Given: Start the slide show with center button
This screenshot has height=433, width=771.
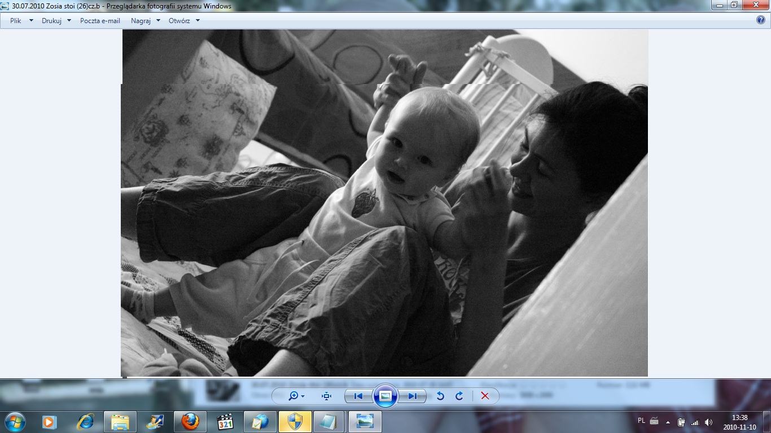Looking at the screenshot, I should click(x=385, y=396).
